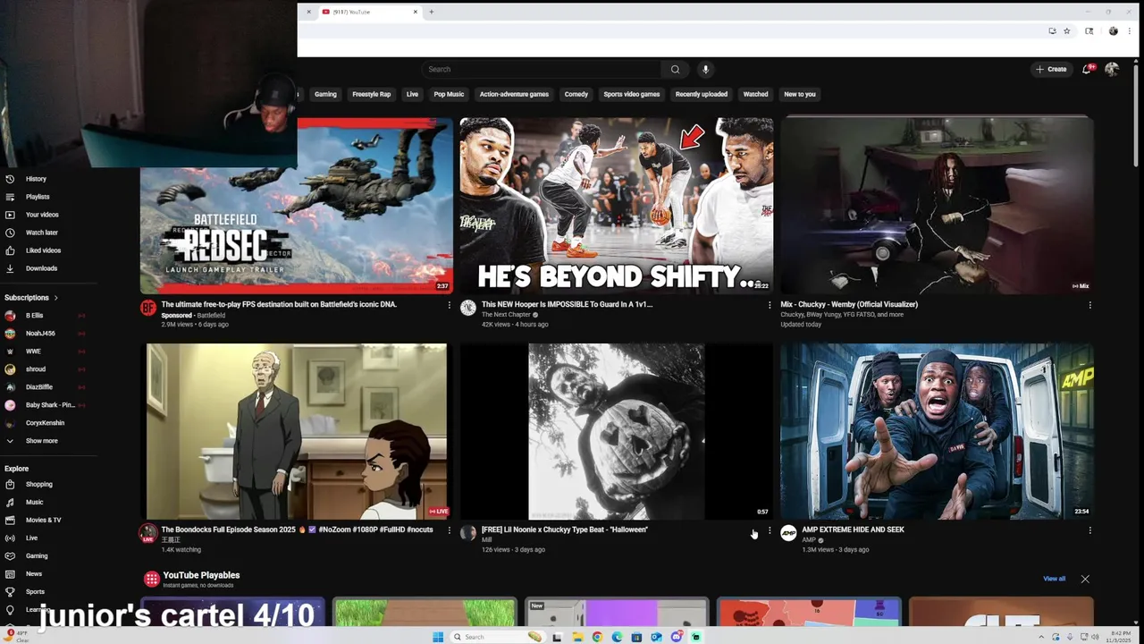Select the Pop Music chip
This screenshot has width=1144, height=644.
[x=449, y=94]
